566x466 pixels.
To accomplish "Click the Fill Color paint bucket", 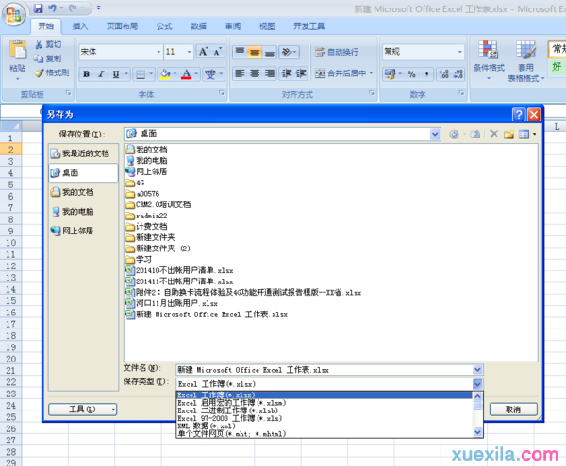I will (x=165, y=74).
